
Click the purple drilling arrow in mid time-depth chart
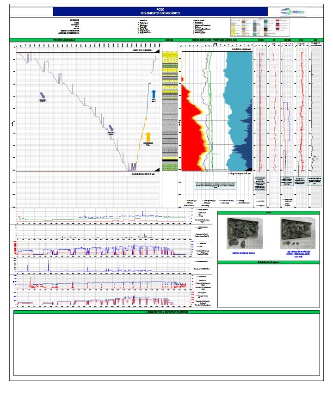tap(111, 128)
